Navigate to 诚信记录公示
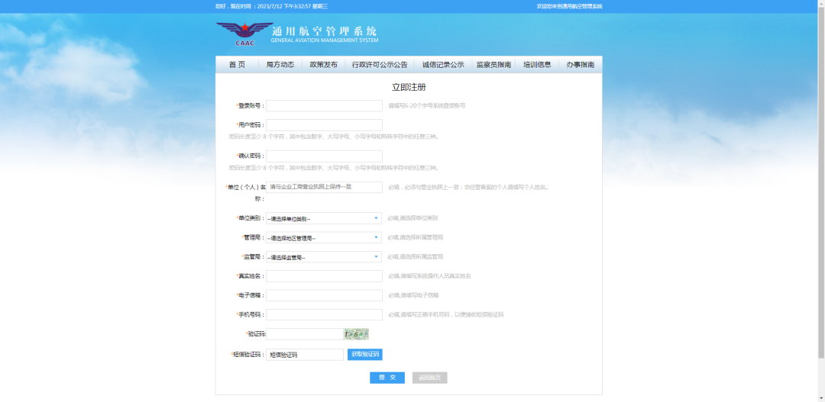The image size is (825, 402). (443, 65)
